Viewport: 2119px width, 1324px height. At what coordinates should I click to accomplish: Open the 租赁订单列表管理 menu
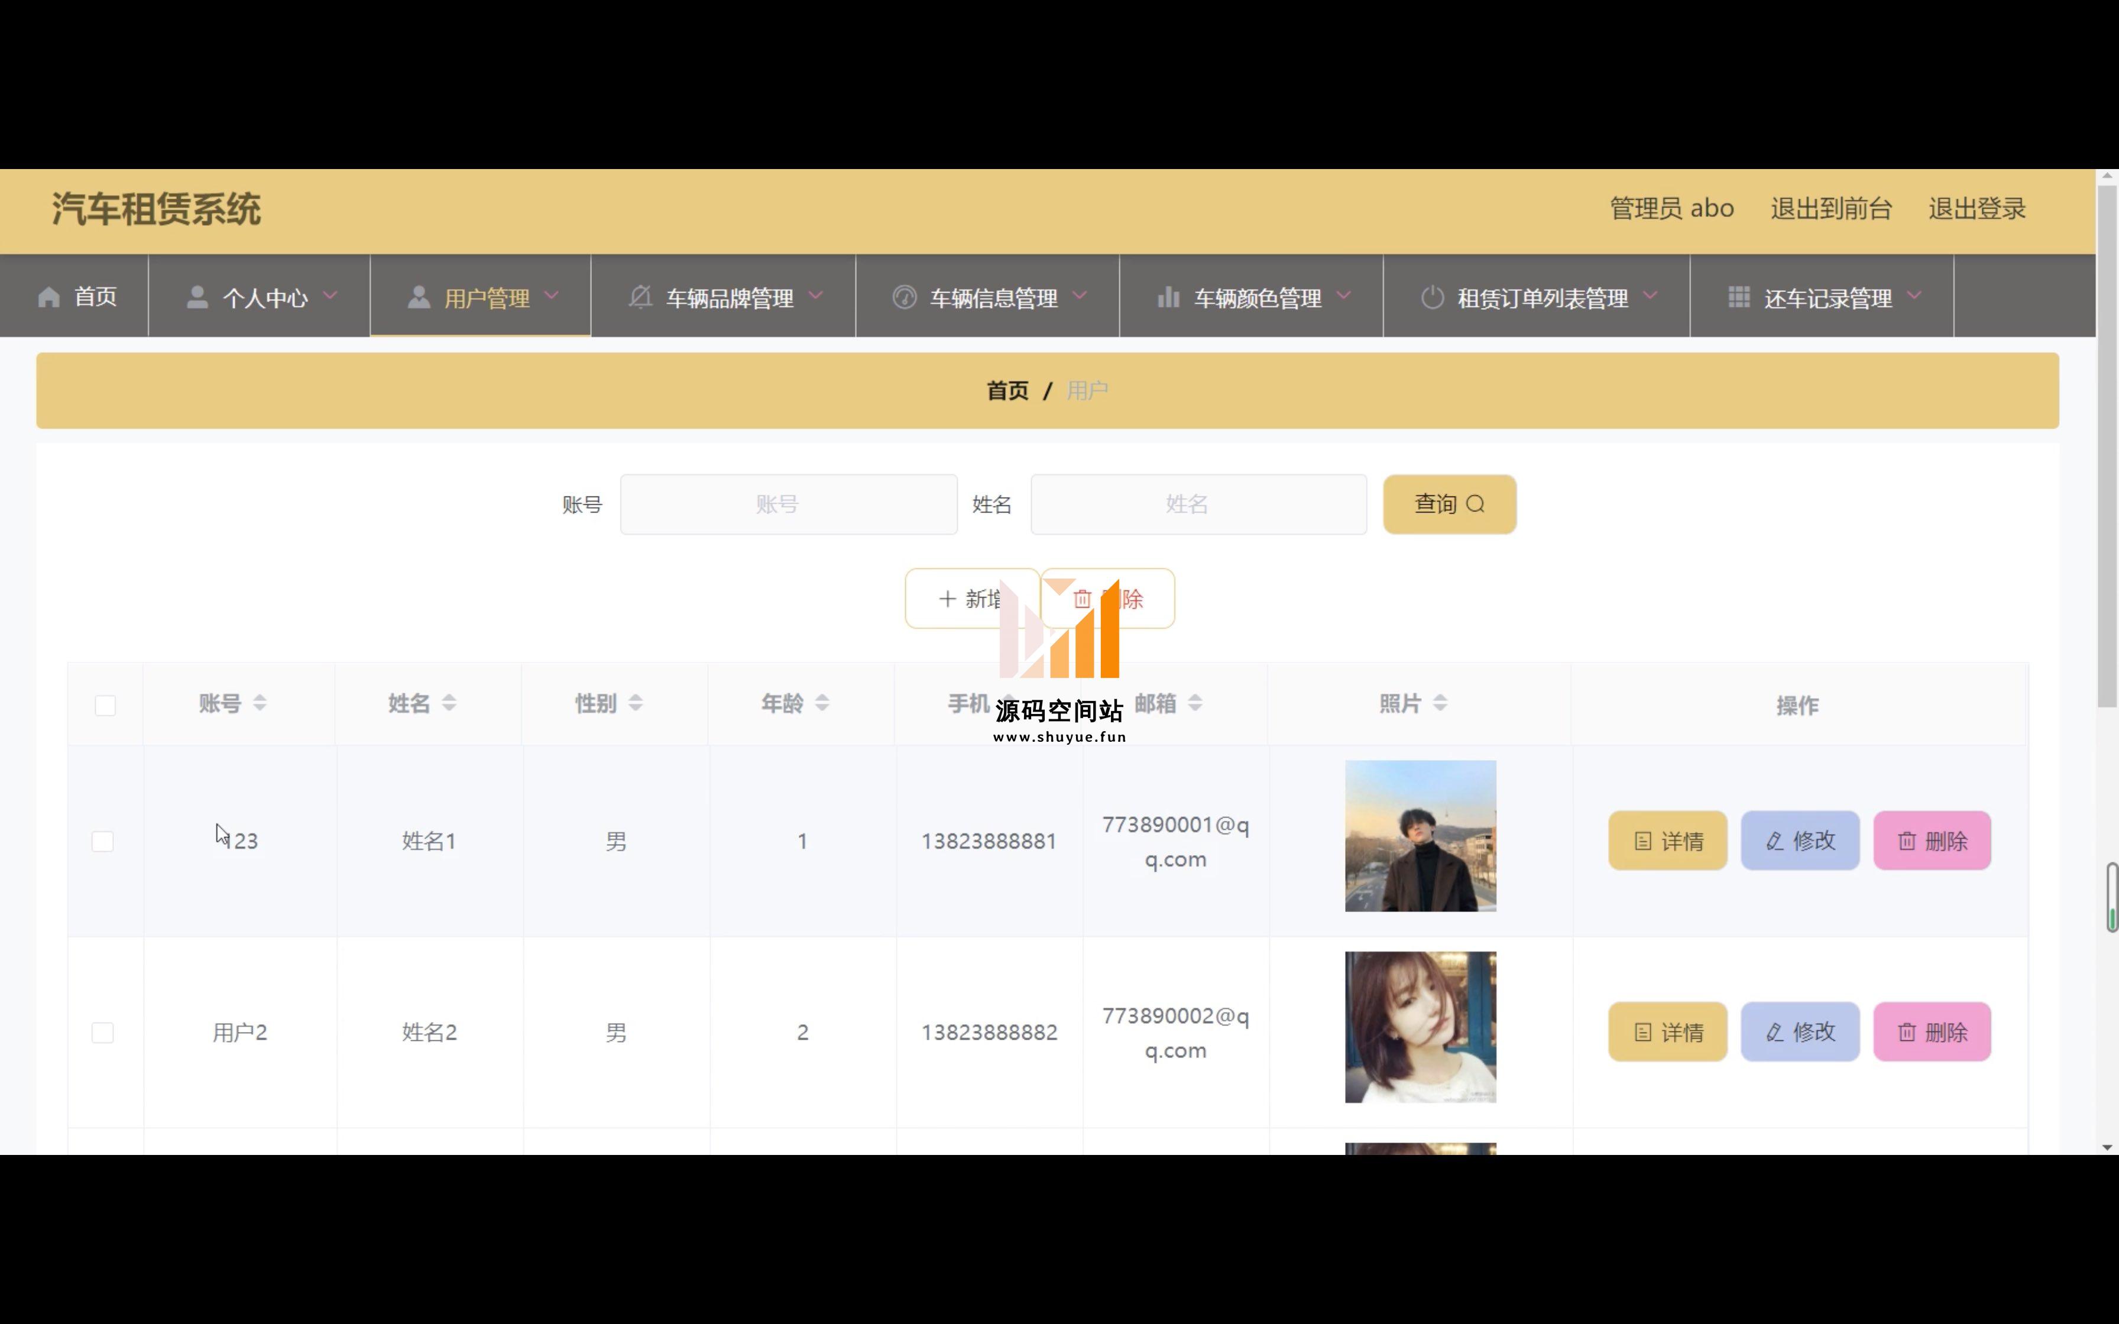point(1537,296)
